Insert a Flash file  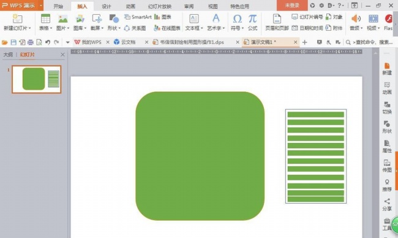point(388,22)
